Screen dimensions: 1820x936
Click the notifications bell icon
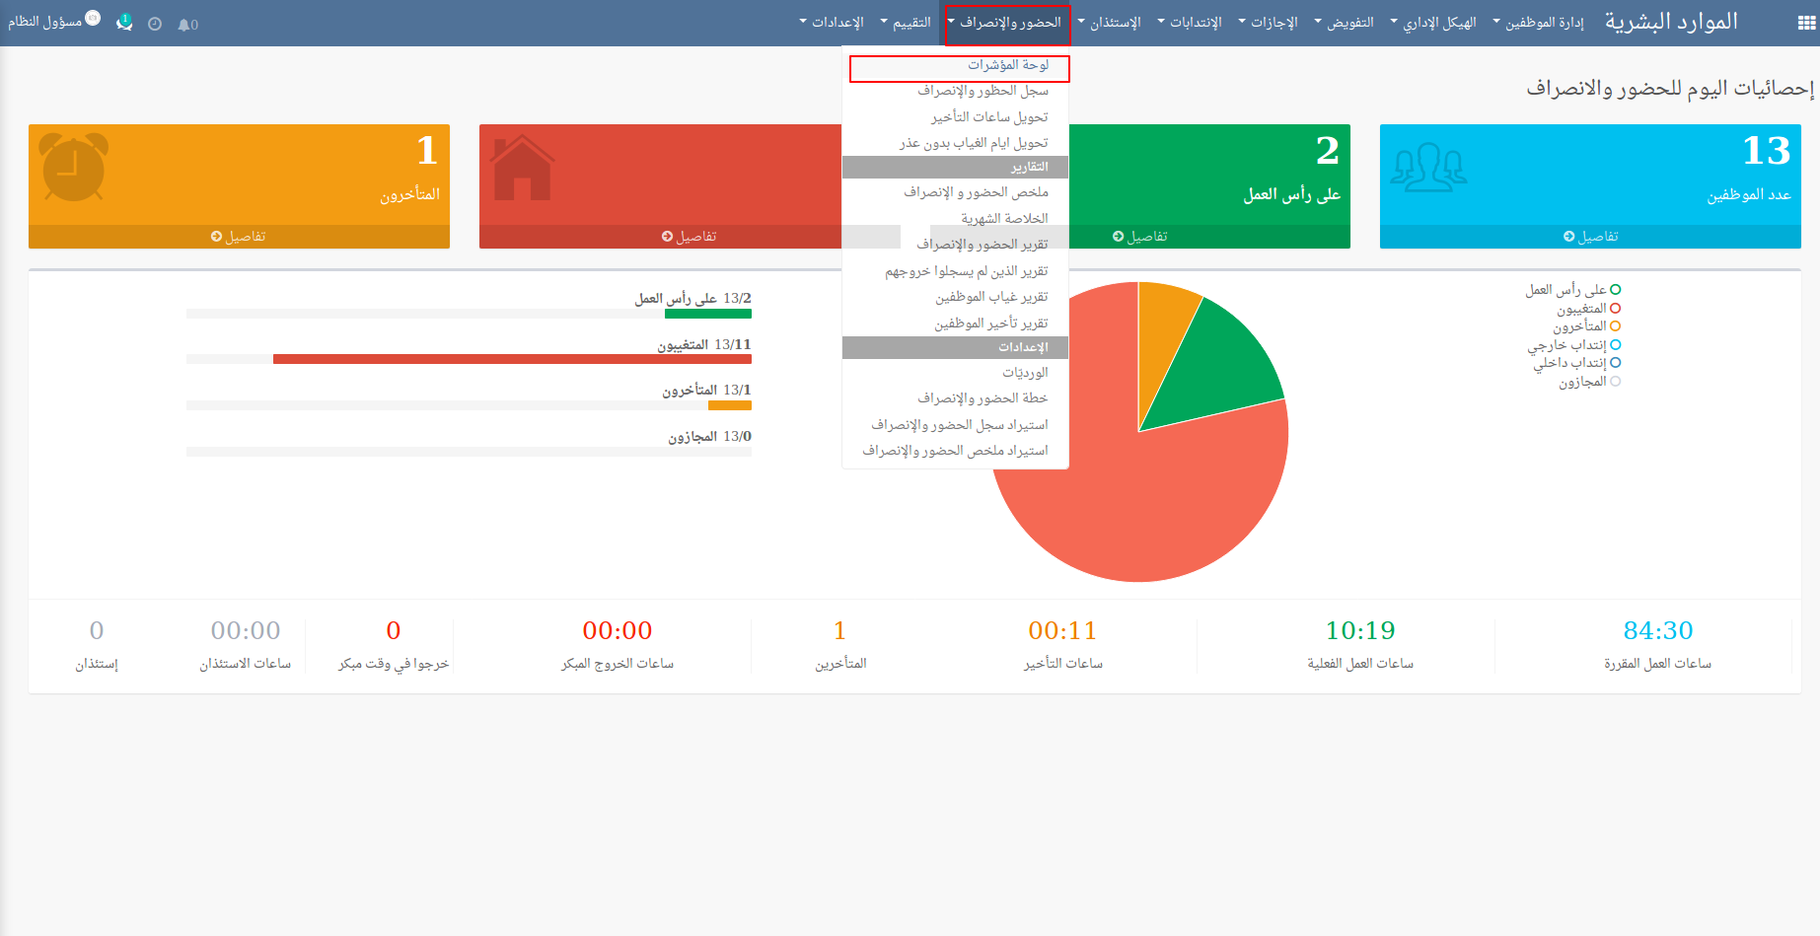(184, 25)
